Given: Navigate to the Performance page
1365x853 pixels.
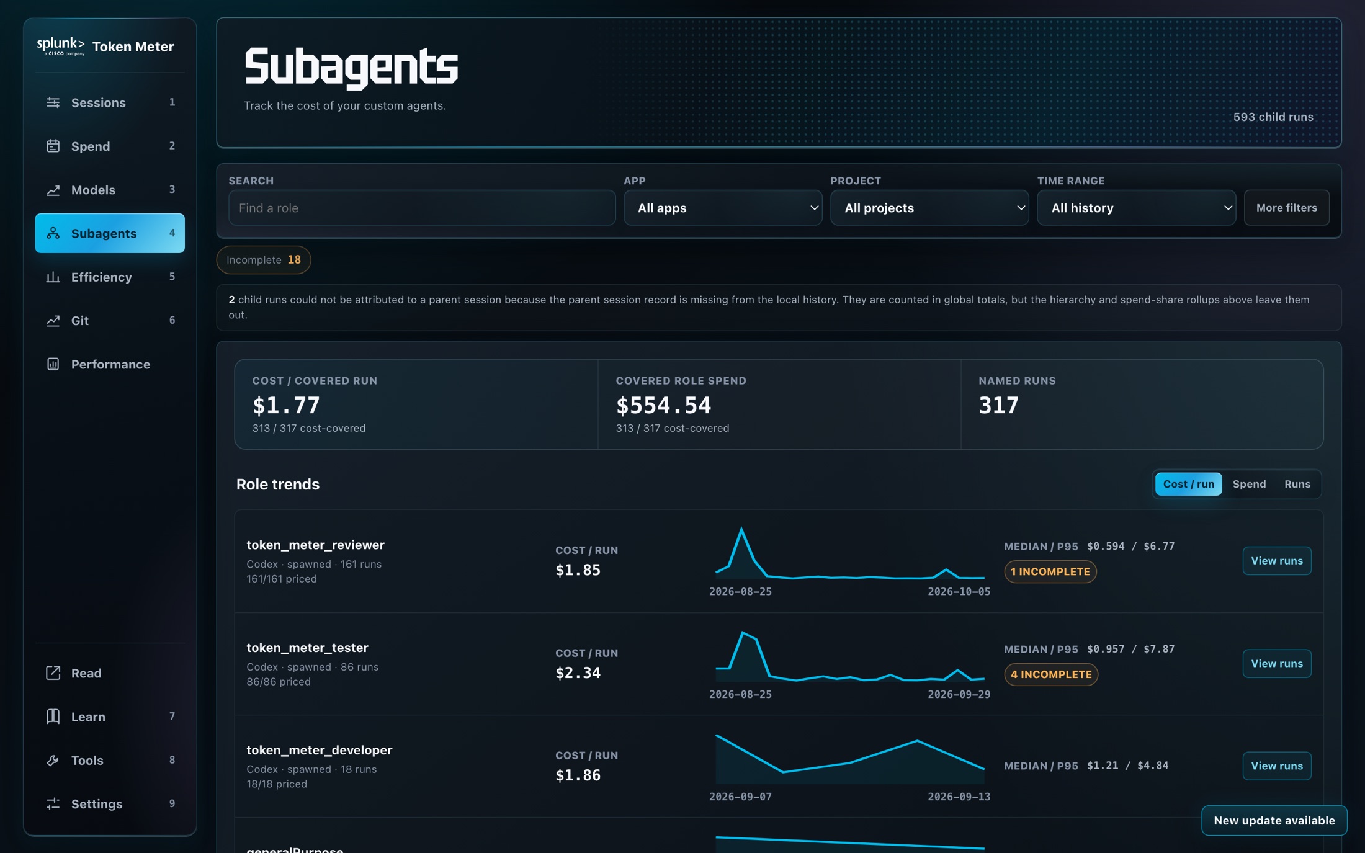Looking at the screenshot, I should (110, 364).
